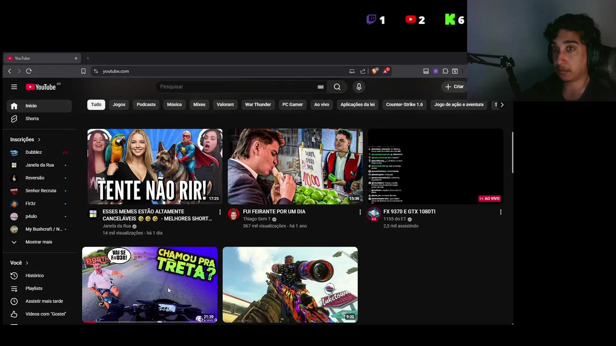616x346 pixels.
Task: Click the 1155 do ET channel avatar
Action: pos(374,214)
